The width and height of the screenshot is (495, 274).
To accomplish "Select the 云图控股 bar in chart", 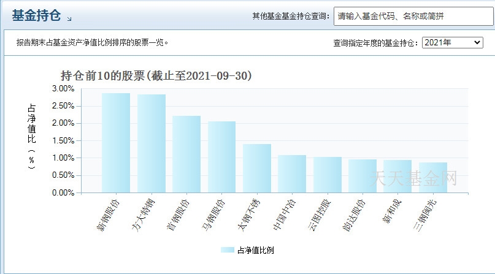I will [328, 175].
